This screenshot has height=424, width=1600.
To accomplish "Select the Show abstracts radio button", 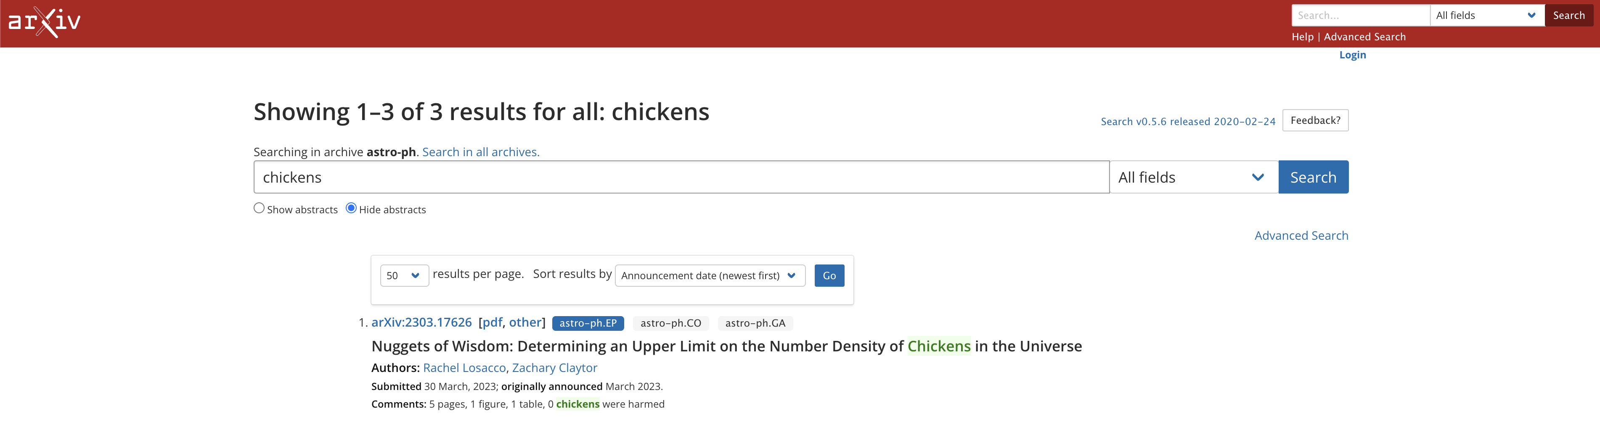I will [x=259, y=208].
